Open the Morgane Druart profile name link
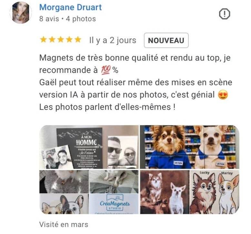 (x=70, y=7)
